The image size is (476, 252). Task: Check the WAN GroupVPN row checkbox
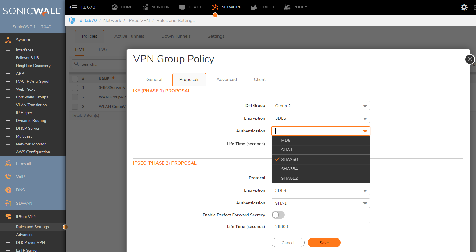point(75,97)
